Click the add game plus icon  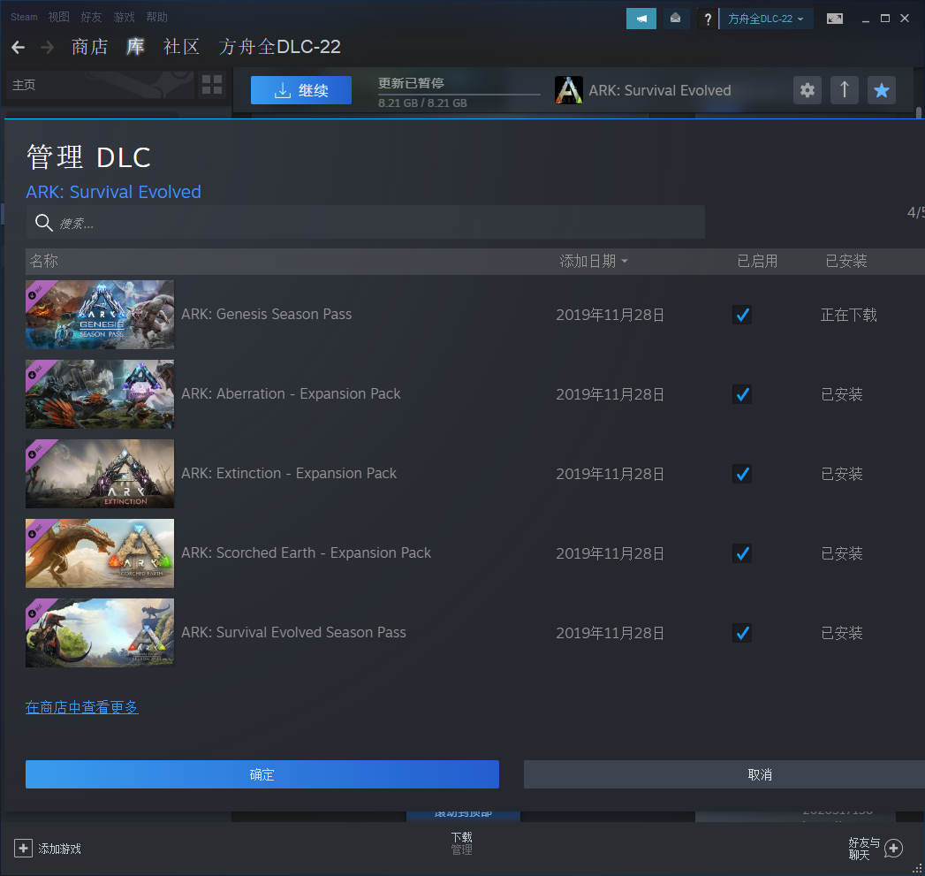click(x=23, y=849)
